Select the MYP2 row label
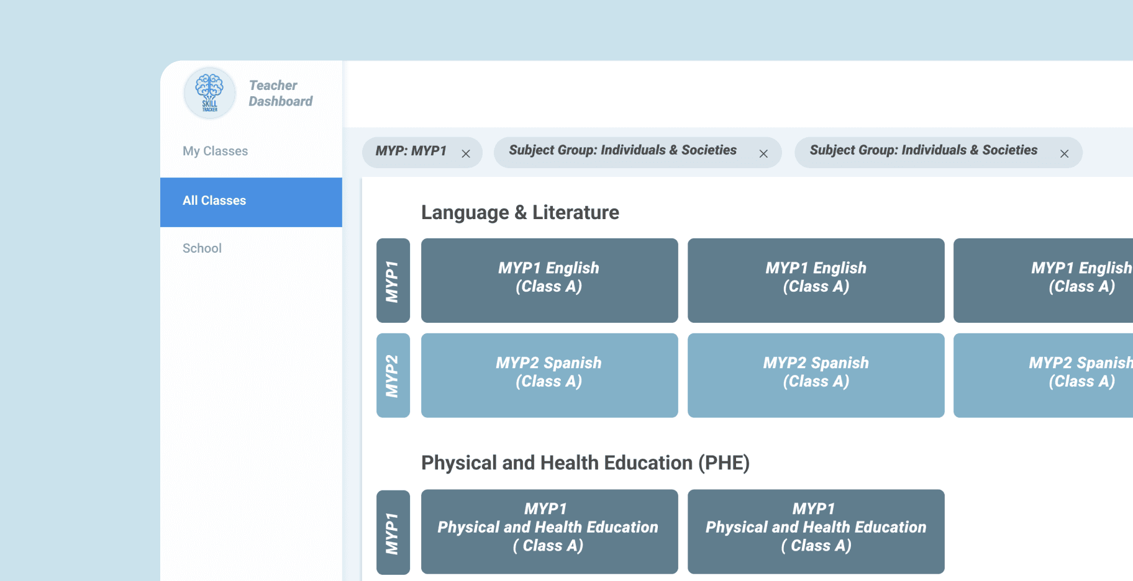 coord(393,376)
